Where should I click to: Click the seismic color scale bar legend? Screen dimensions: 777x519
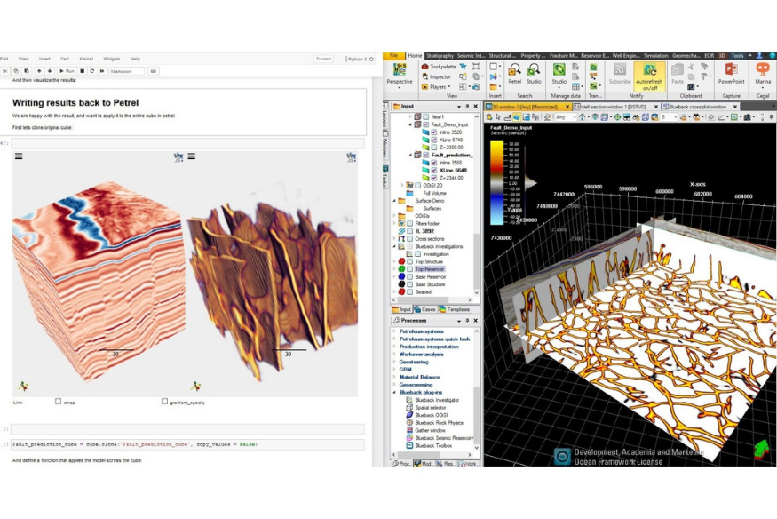[x=496, y=183]
